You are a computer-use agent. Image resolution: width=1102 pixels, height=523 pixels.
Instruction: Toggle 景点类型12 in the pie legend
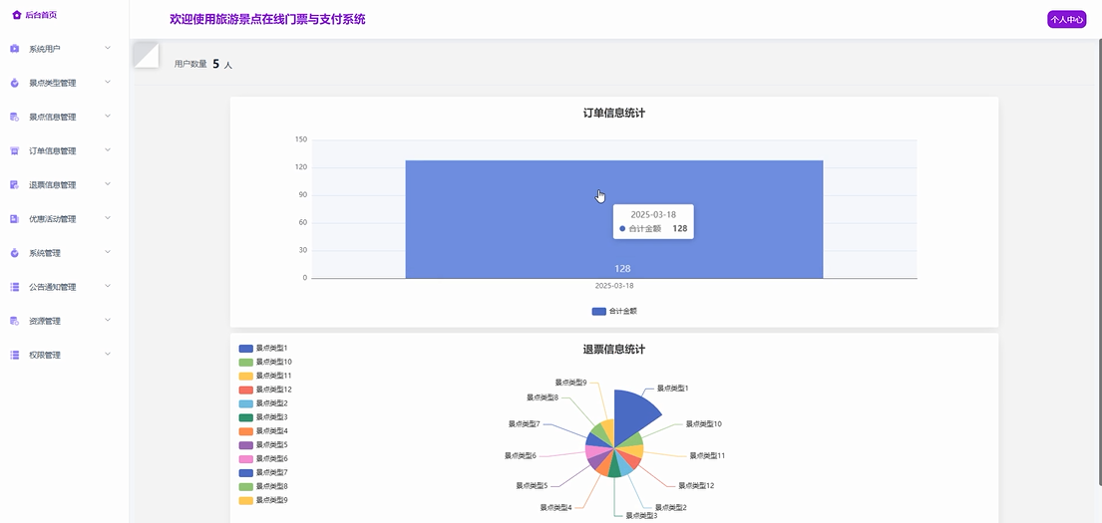[x=265, y=390]
